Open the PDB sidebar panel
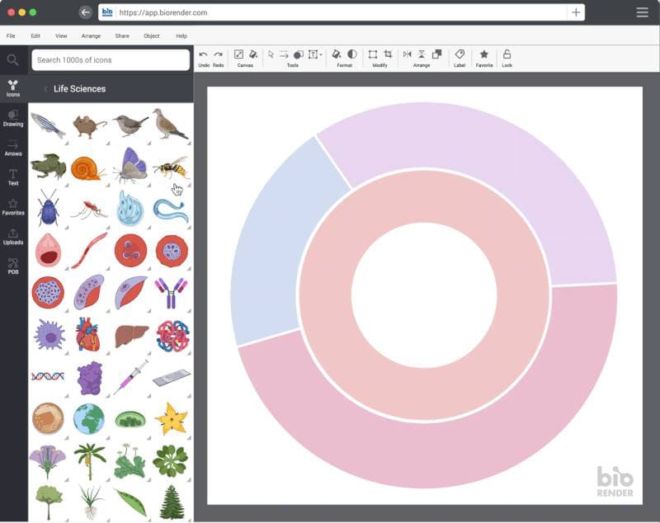 (13, 266)
